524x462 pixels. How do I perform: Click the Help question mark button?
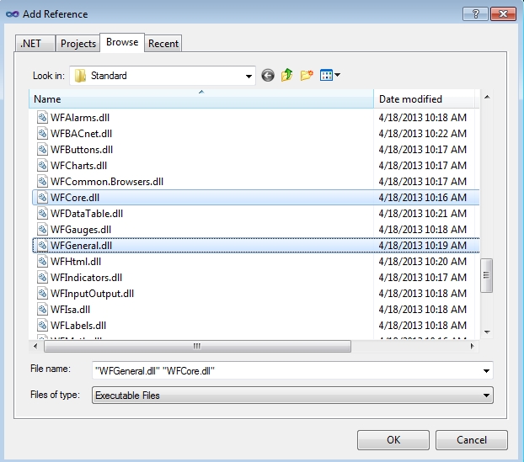click(x=475, y=14)
